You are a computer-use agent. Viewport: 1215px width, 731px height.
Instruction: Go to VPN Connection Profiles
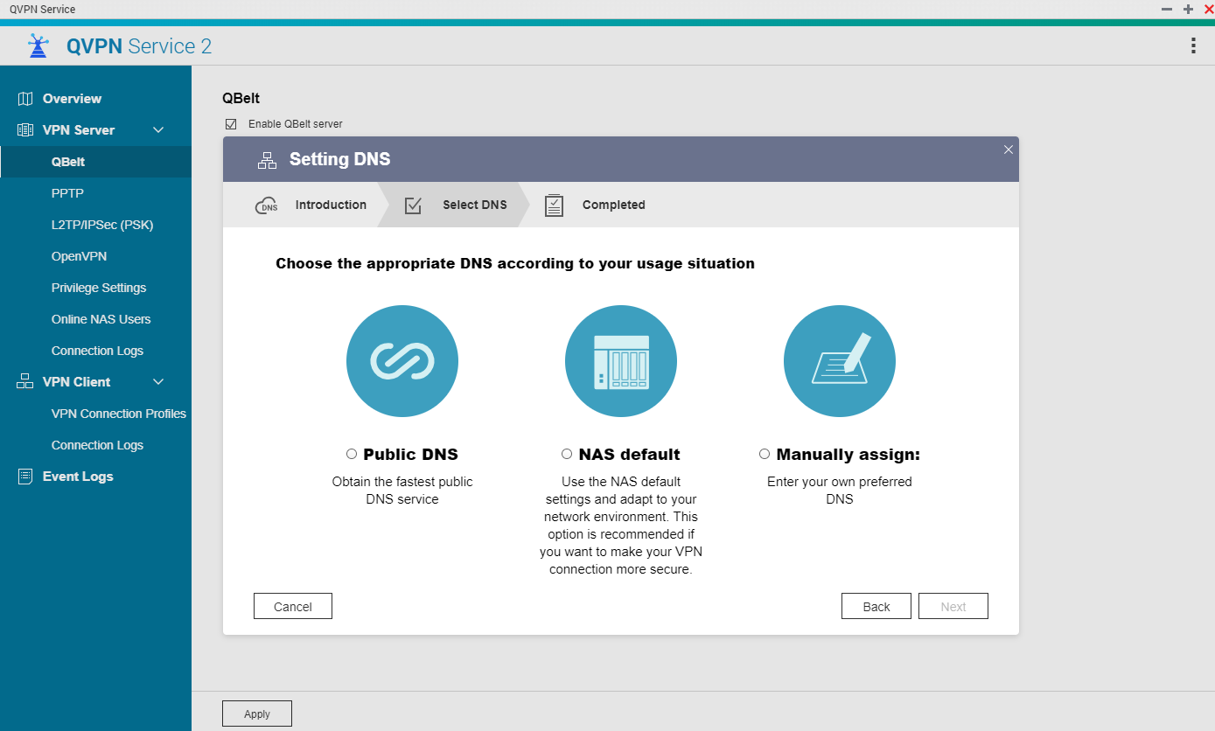(118, 414)
